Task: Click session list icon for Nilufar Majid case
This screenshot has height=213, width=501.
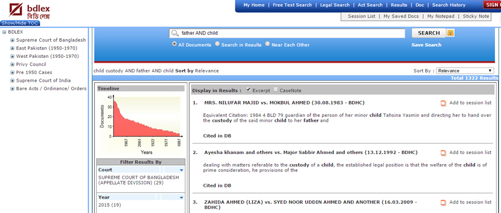Action: tap(443, 103)
